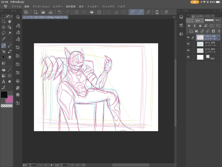Open the Clip Studio launcher icon
Image resolution: width=222 pixels, height=167 pixels.
(26, 12)
